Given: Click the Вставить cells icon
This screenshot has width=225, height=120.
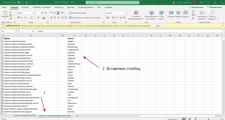Looking at the screenshot, I should point(171,13).
